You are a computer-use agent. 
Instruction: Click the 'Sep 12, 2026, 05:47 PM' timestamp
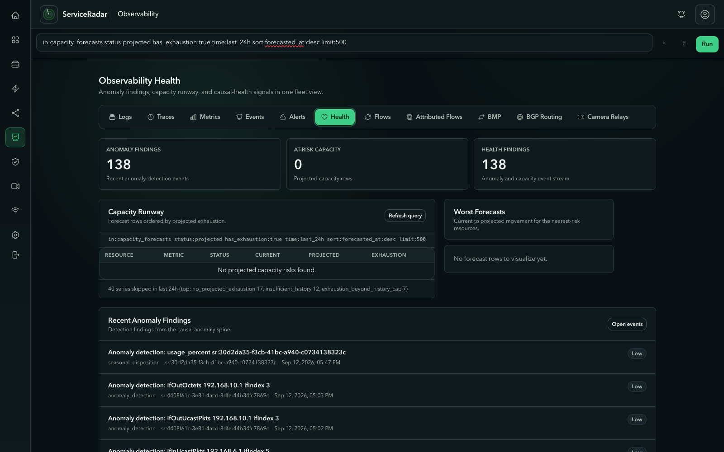(311, 363)
